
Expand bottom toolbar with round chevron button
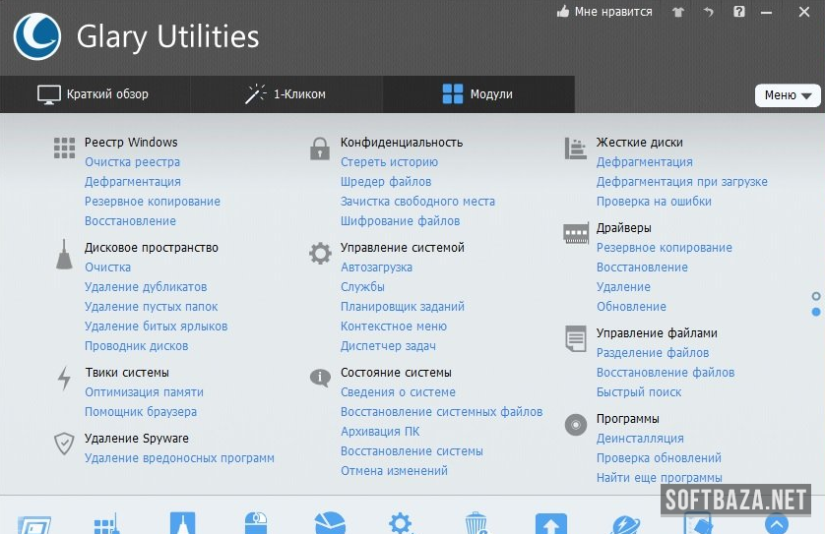coord(777,523)
